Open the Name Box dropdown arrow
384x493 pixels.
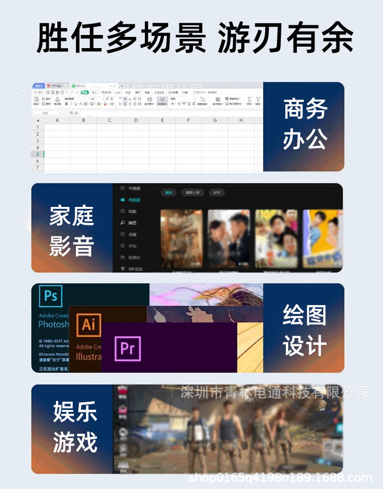pos(60,113)
